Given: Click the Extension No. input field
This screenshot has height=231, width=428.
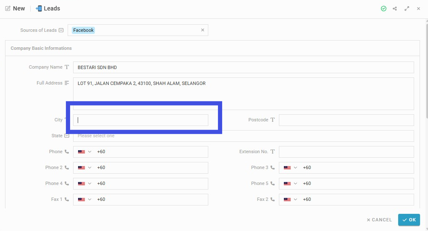Looking at the screenshot, I should [x=347, y=152].
